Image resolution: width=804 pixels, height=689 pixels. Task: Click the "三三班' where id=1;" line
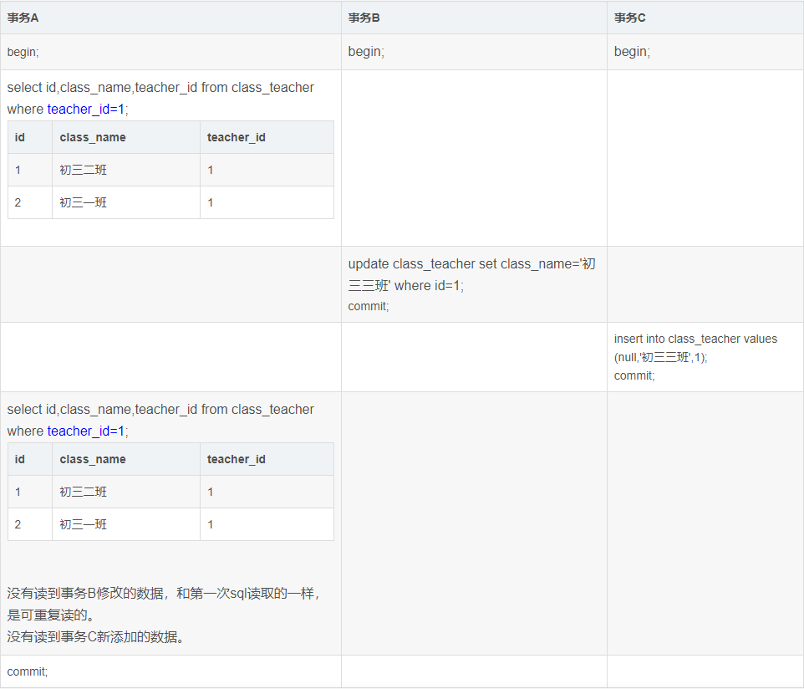pyautogui.click(x=405, y=285)
